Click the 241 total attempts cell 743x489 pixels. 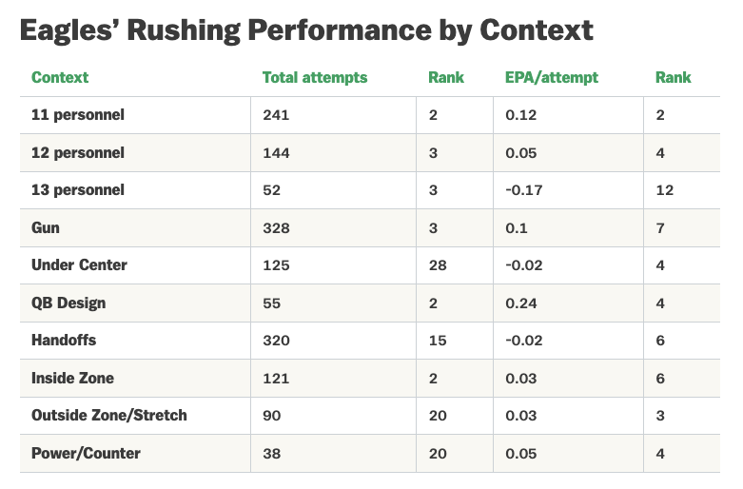[276, 115]
